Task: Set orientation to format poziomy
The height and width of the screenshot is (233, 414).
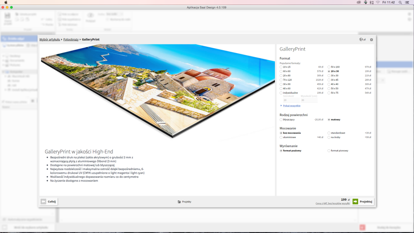Action: [281, 151]
